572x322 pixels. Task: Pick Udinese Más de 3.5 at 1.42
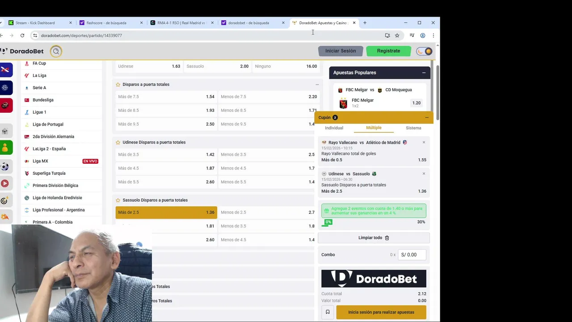pos(166,155)
